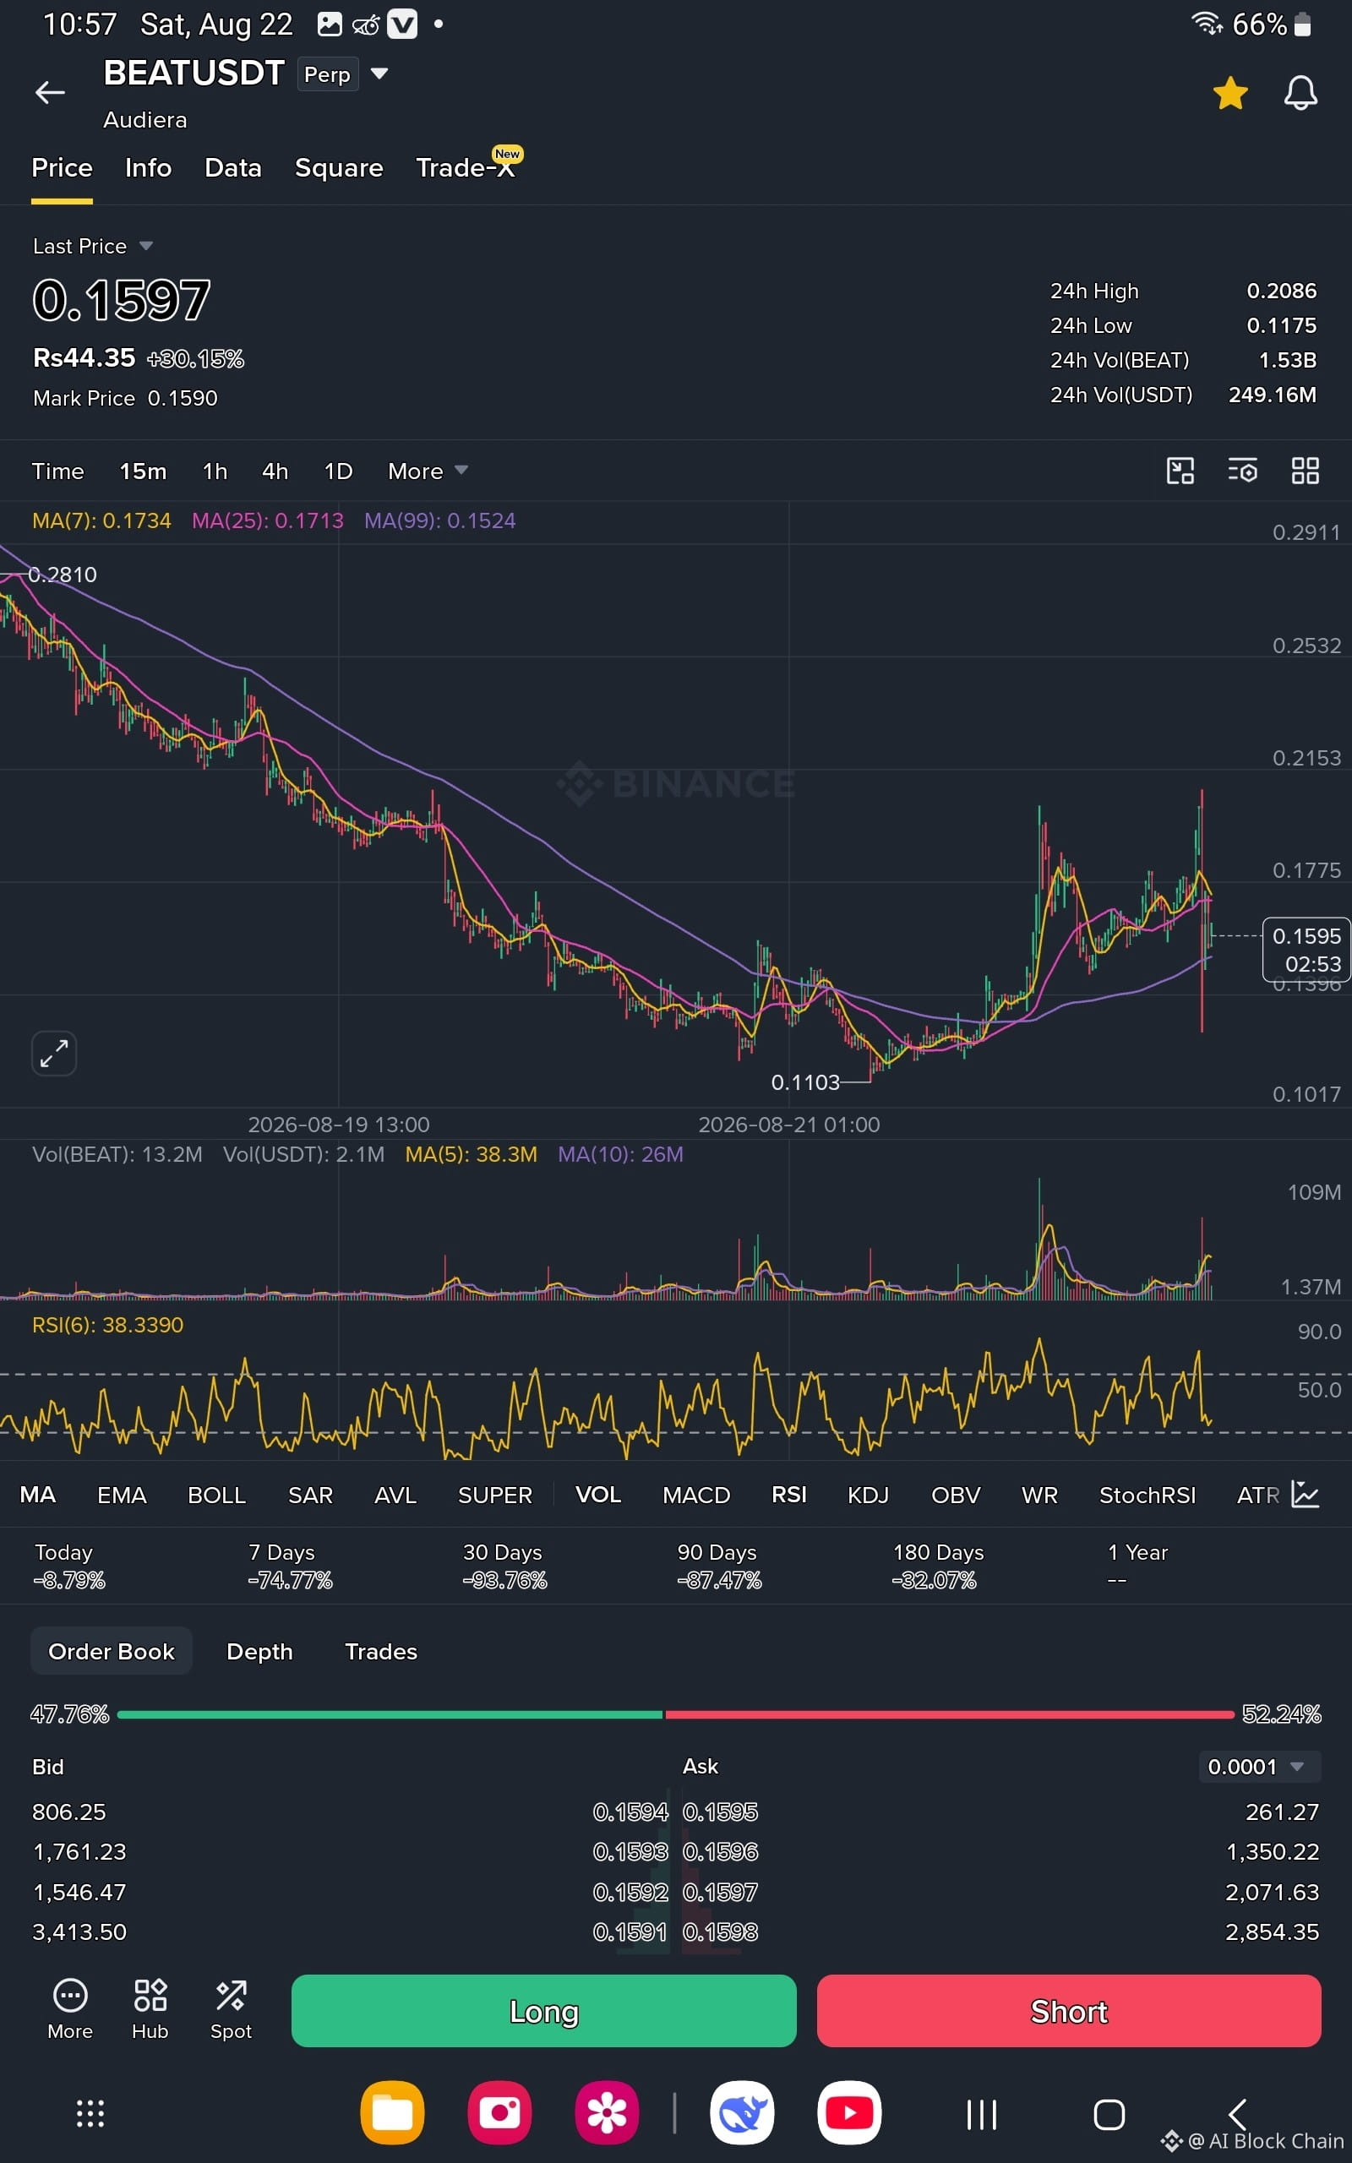The image size is (1352, 2163).
Task: Toggle the KDJ sub-indicator
Action: 869,1496
